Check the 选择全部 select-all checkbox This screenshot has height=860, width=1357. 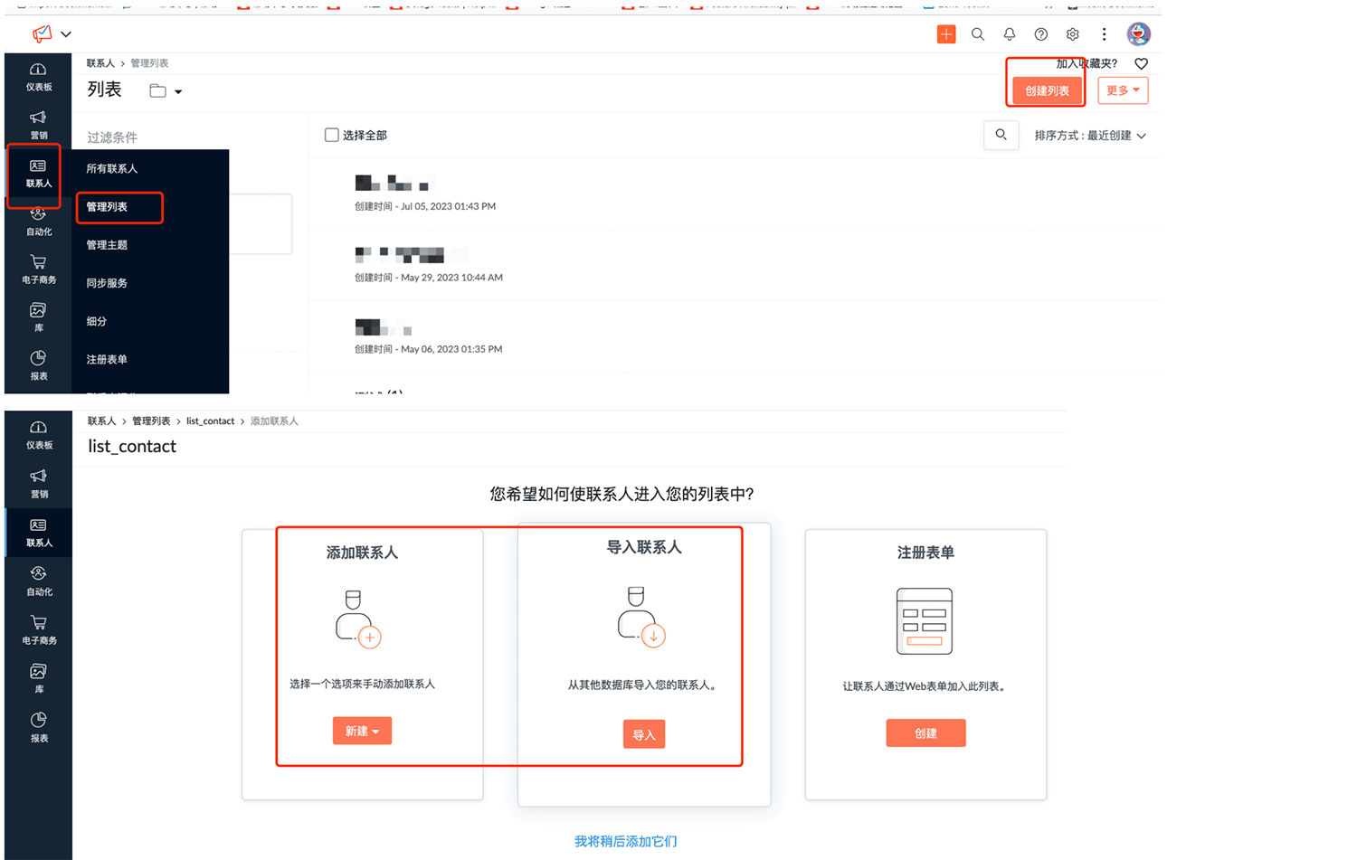tap(331, 134)
